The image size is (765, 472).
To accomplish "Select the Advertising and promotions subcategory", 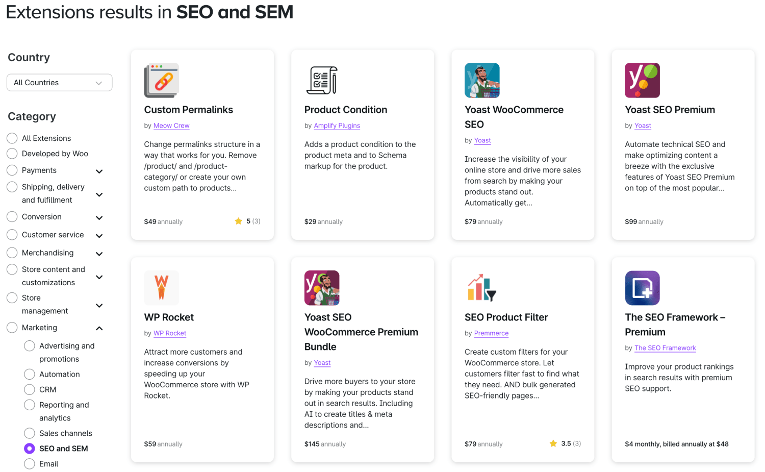I will coord(29,345).
